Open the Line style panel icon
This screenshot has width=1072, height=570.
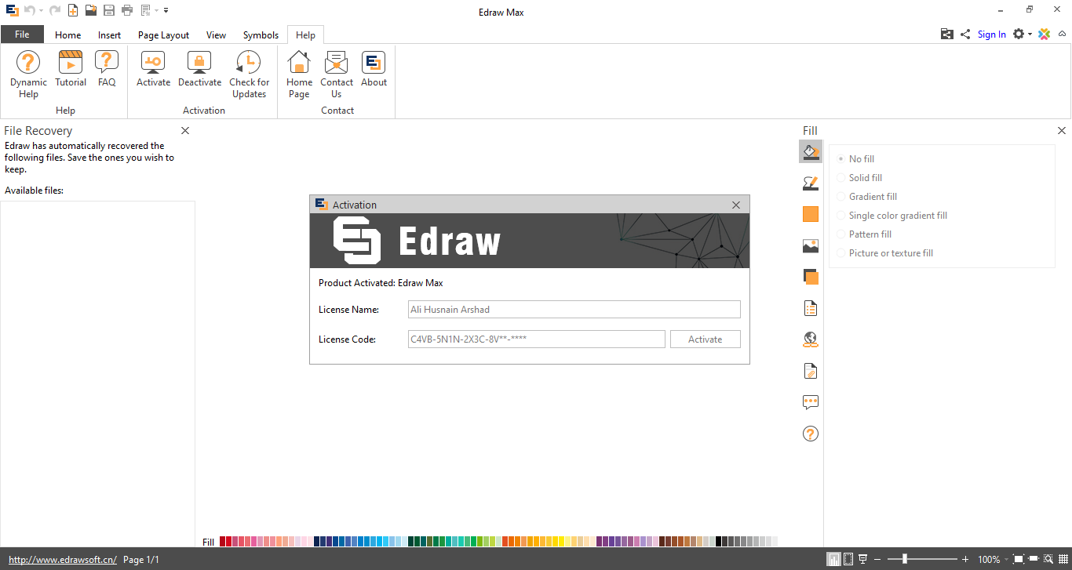[811, 183]
